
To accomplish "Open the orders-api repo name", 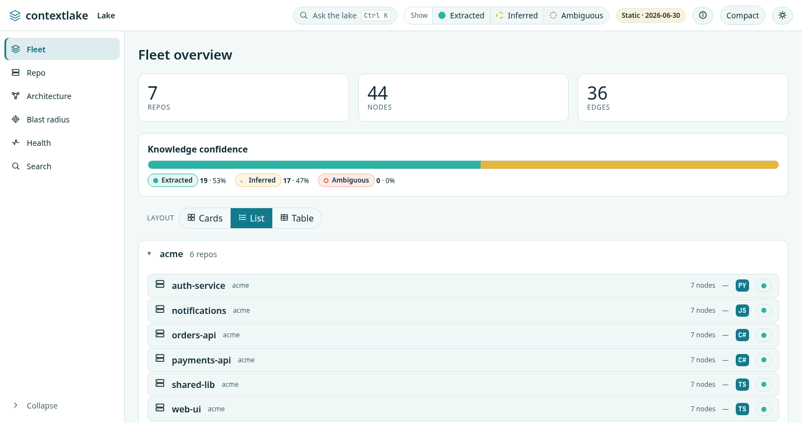I will [x=194, y=335].
